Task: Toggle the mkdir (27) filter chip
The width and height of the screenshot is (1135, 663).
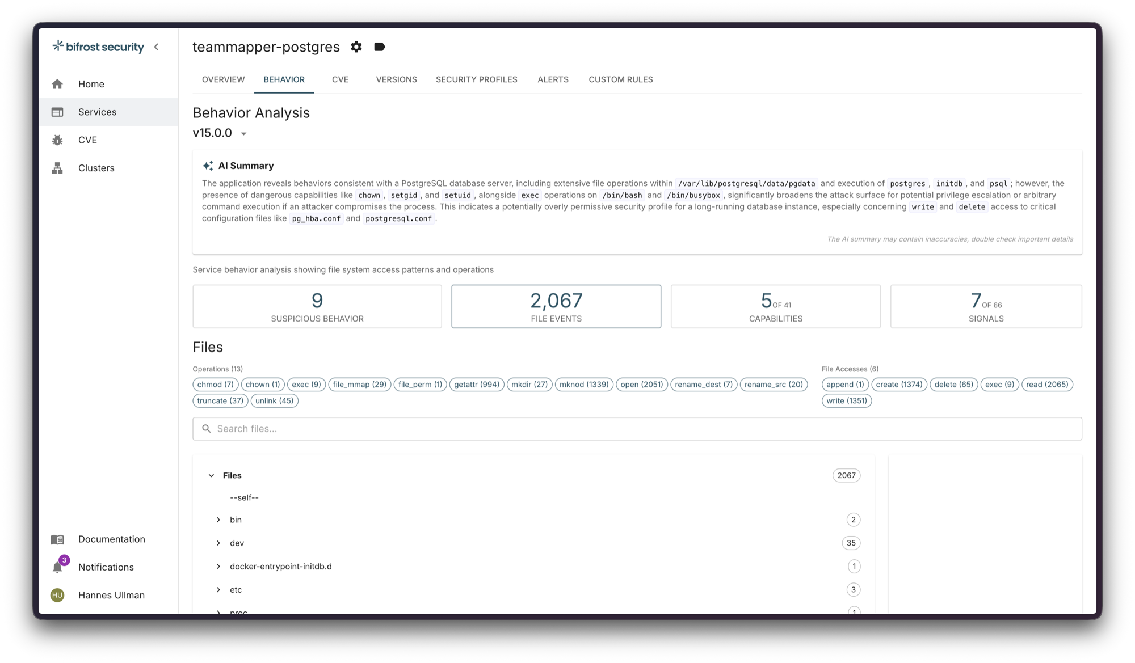Action: [529, 385]
